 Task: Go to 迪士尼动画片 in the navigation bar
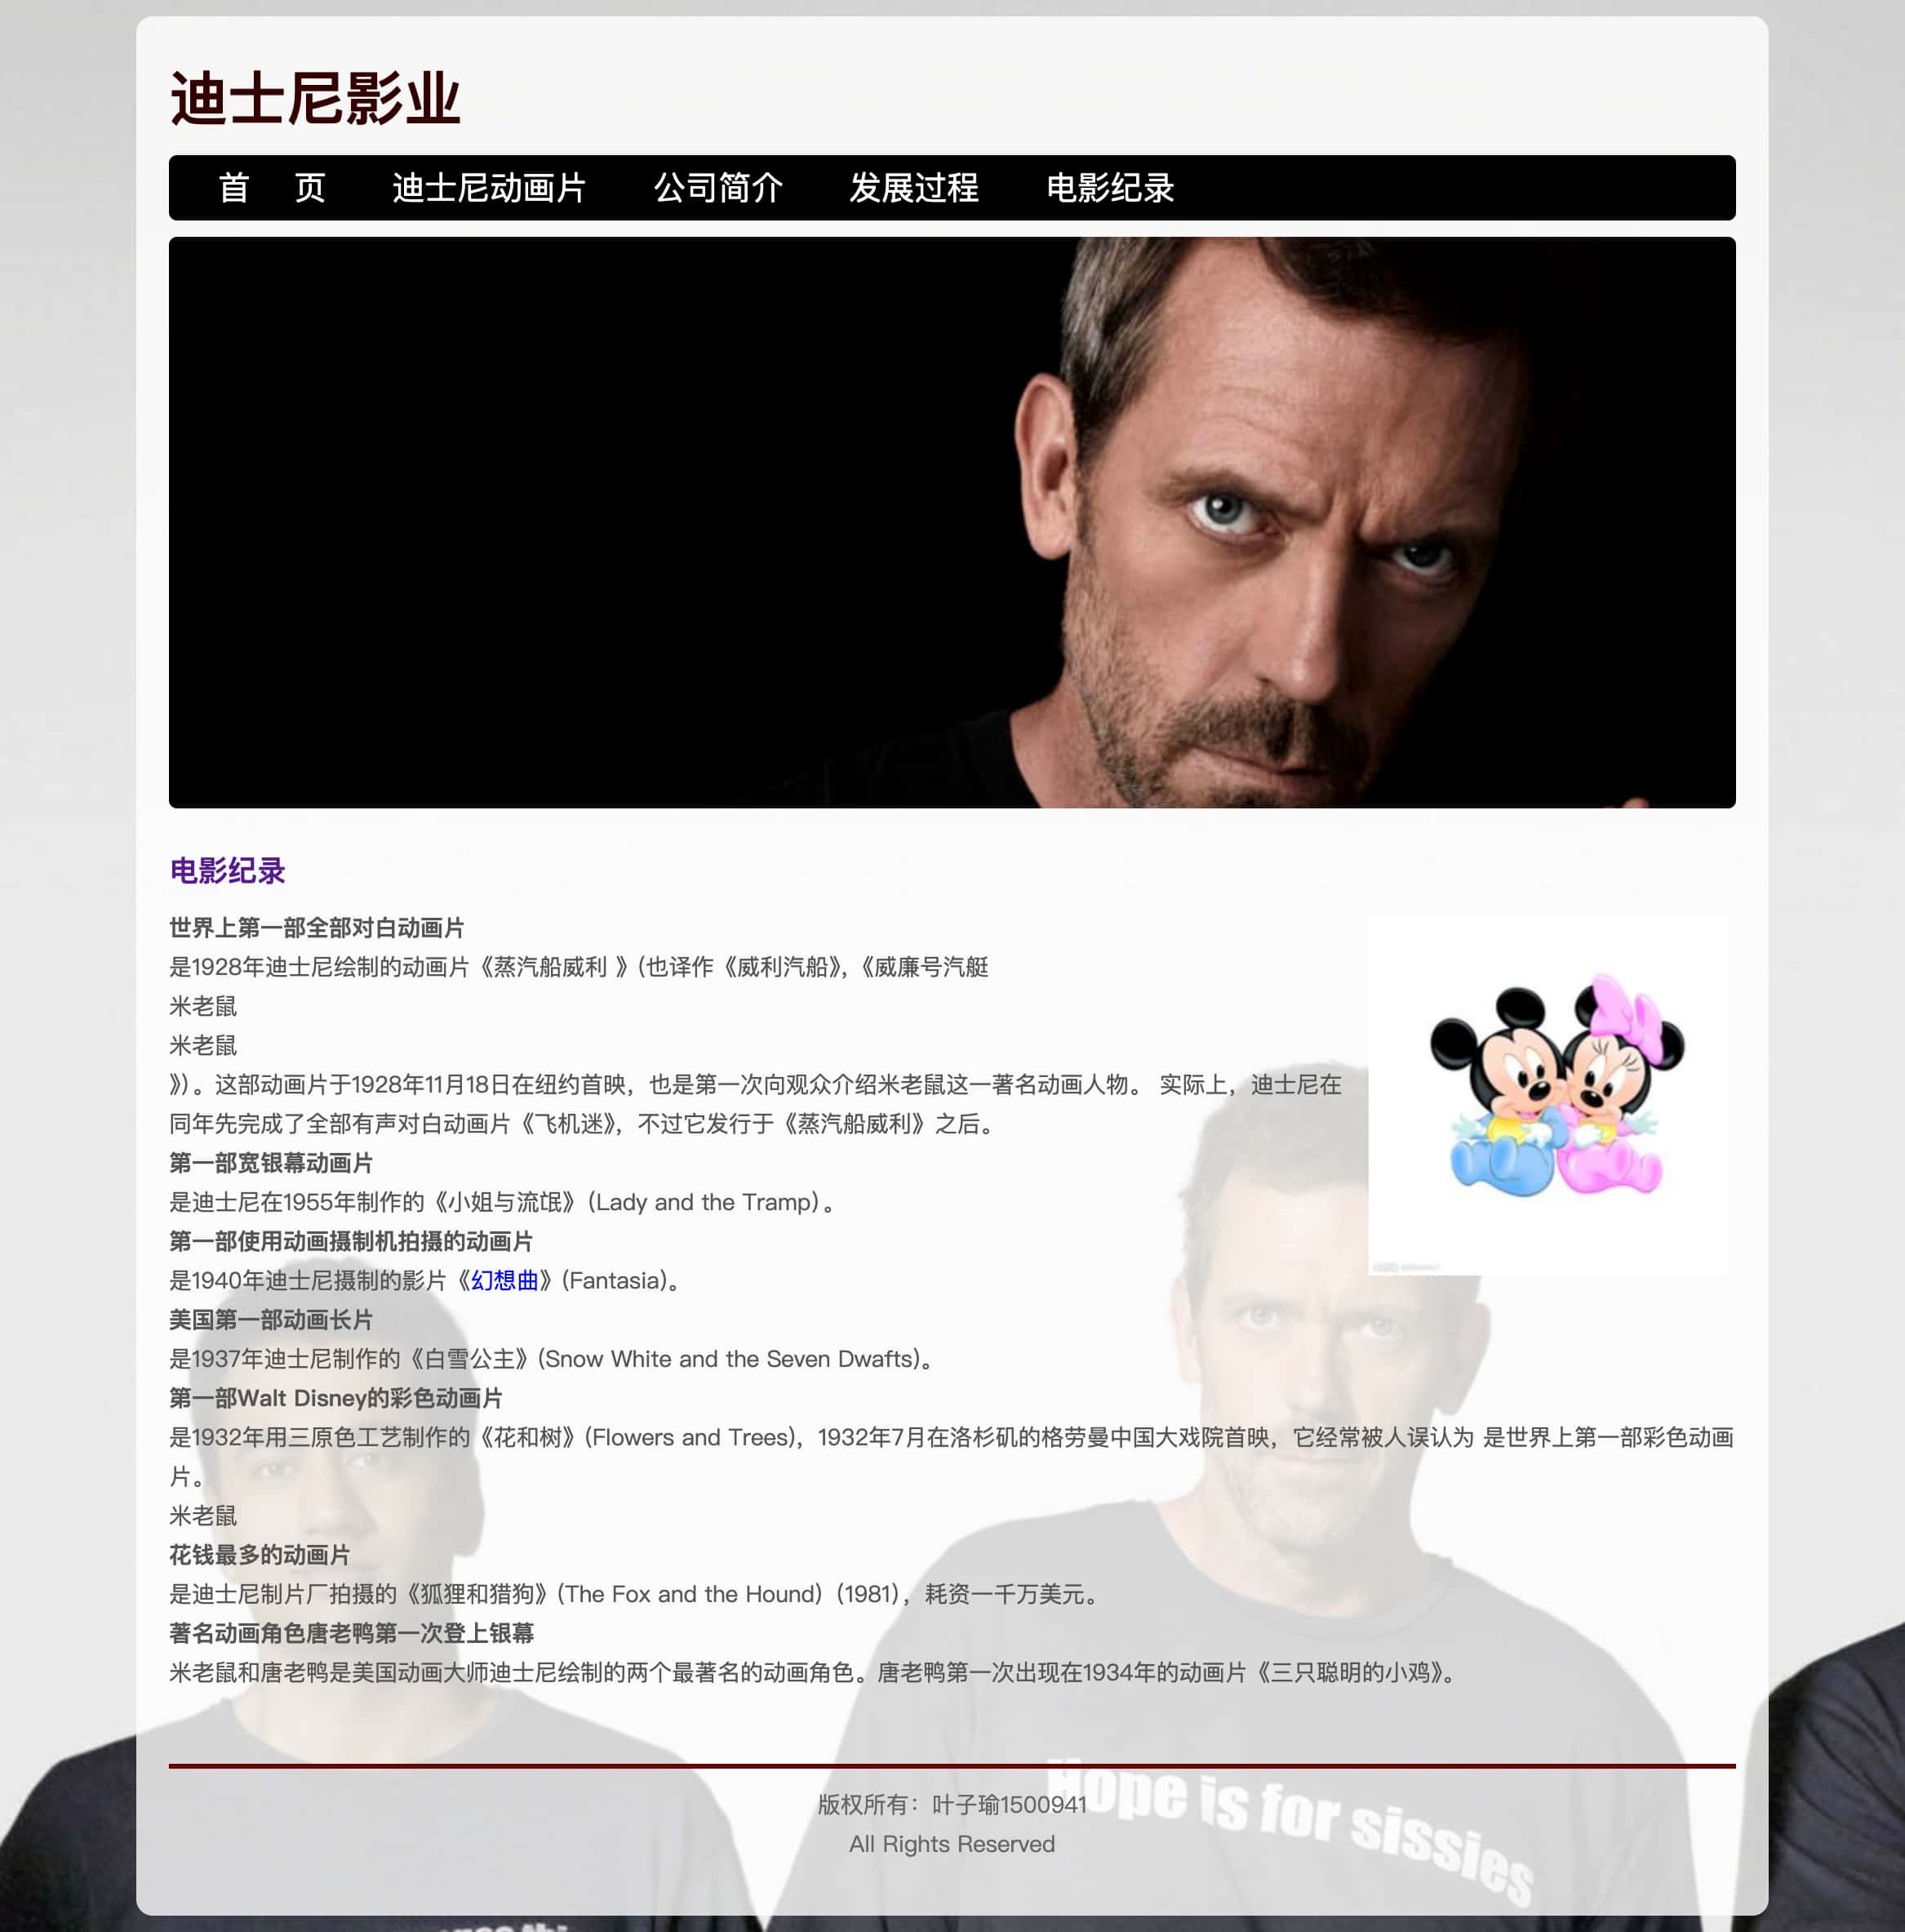pos(488,188)
